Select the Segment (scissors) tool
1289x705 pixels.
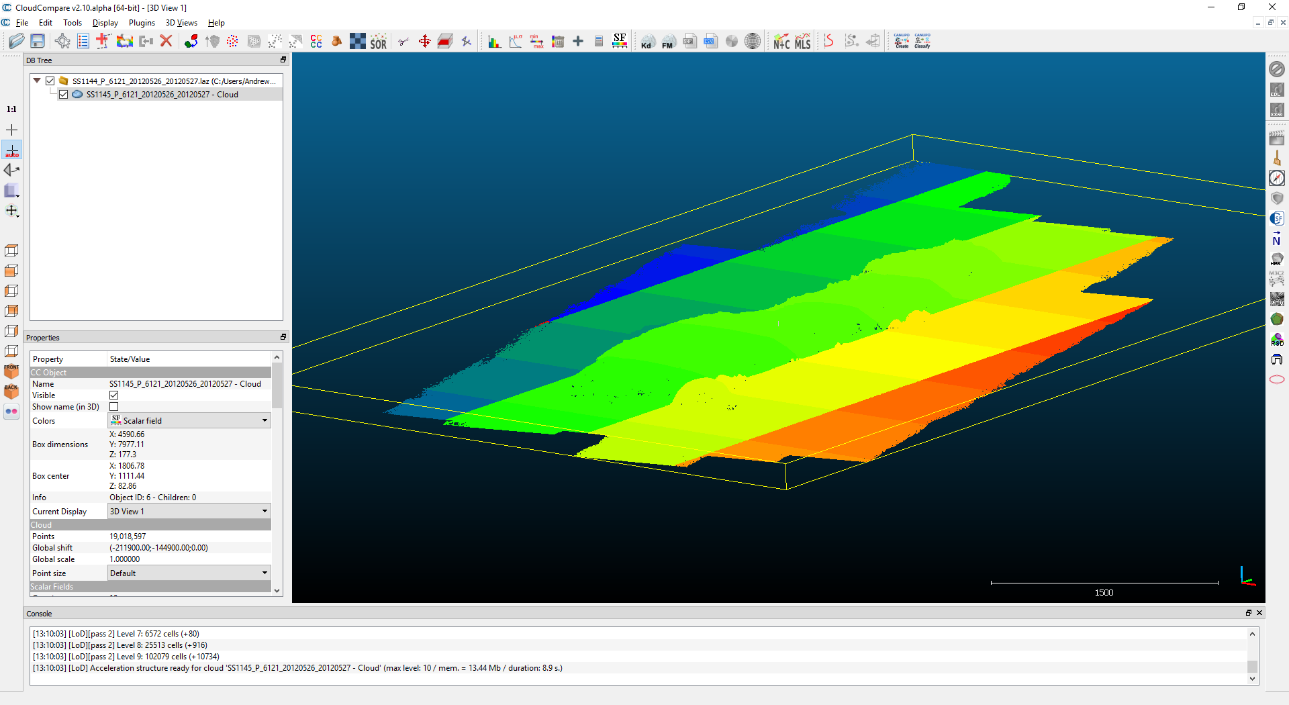pyautogui.click(x=403, y=41)
